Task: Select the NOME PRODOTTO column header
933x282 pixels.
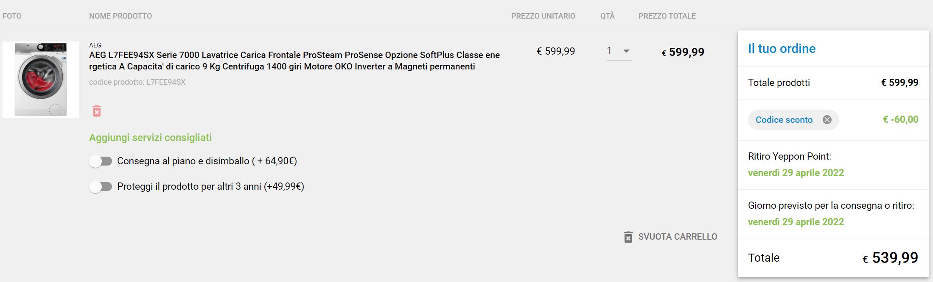Action: (120, 16)
